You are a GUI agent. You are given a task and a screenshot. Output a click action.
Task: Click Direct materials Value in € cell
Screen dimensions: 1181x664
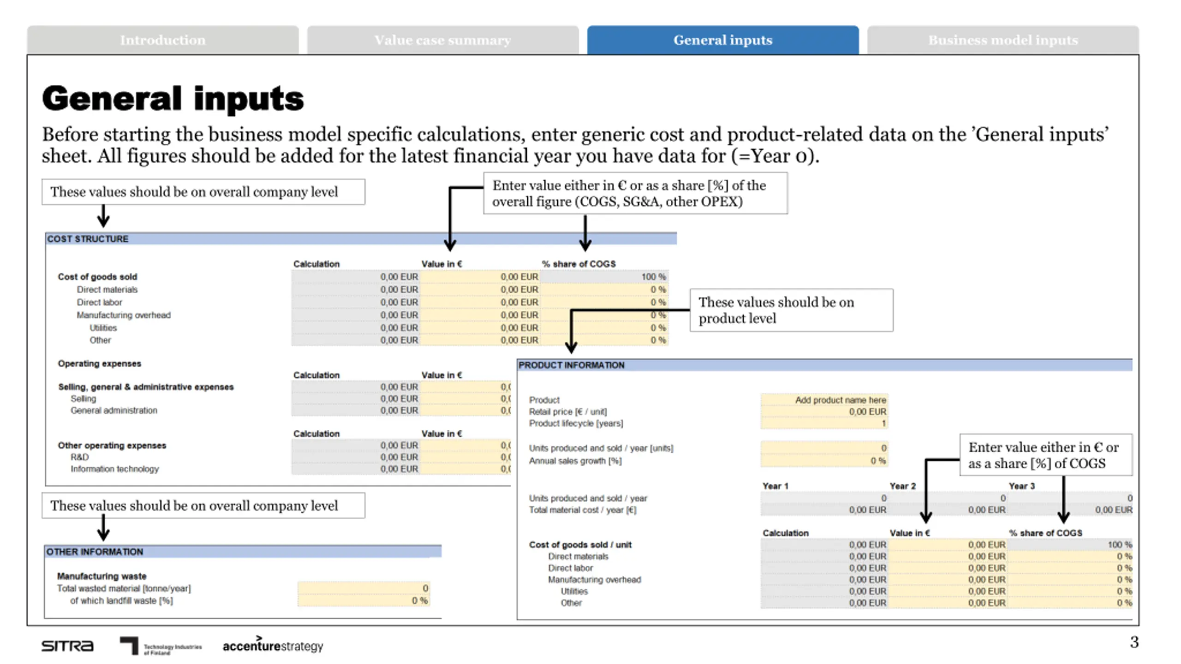(480, 290)
